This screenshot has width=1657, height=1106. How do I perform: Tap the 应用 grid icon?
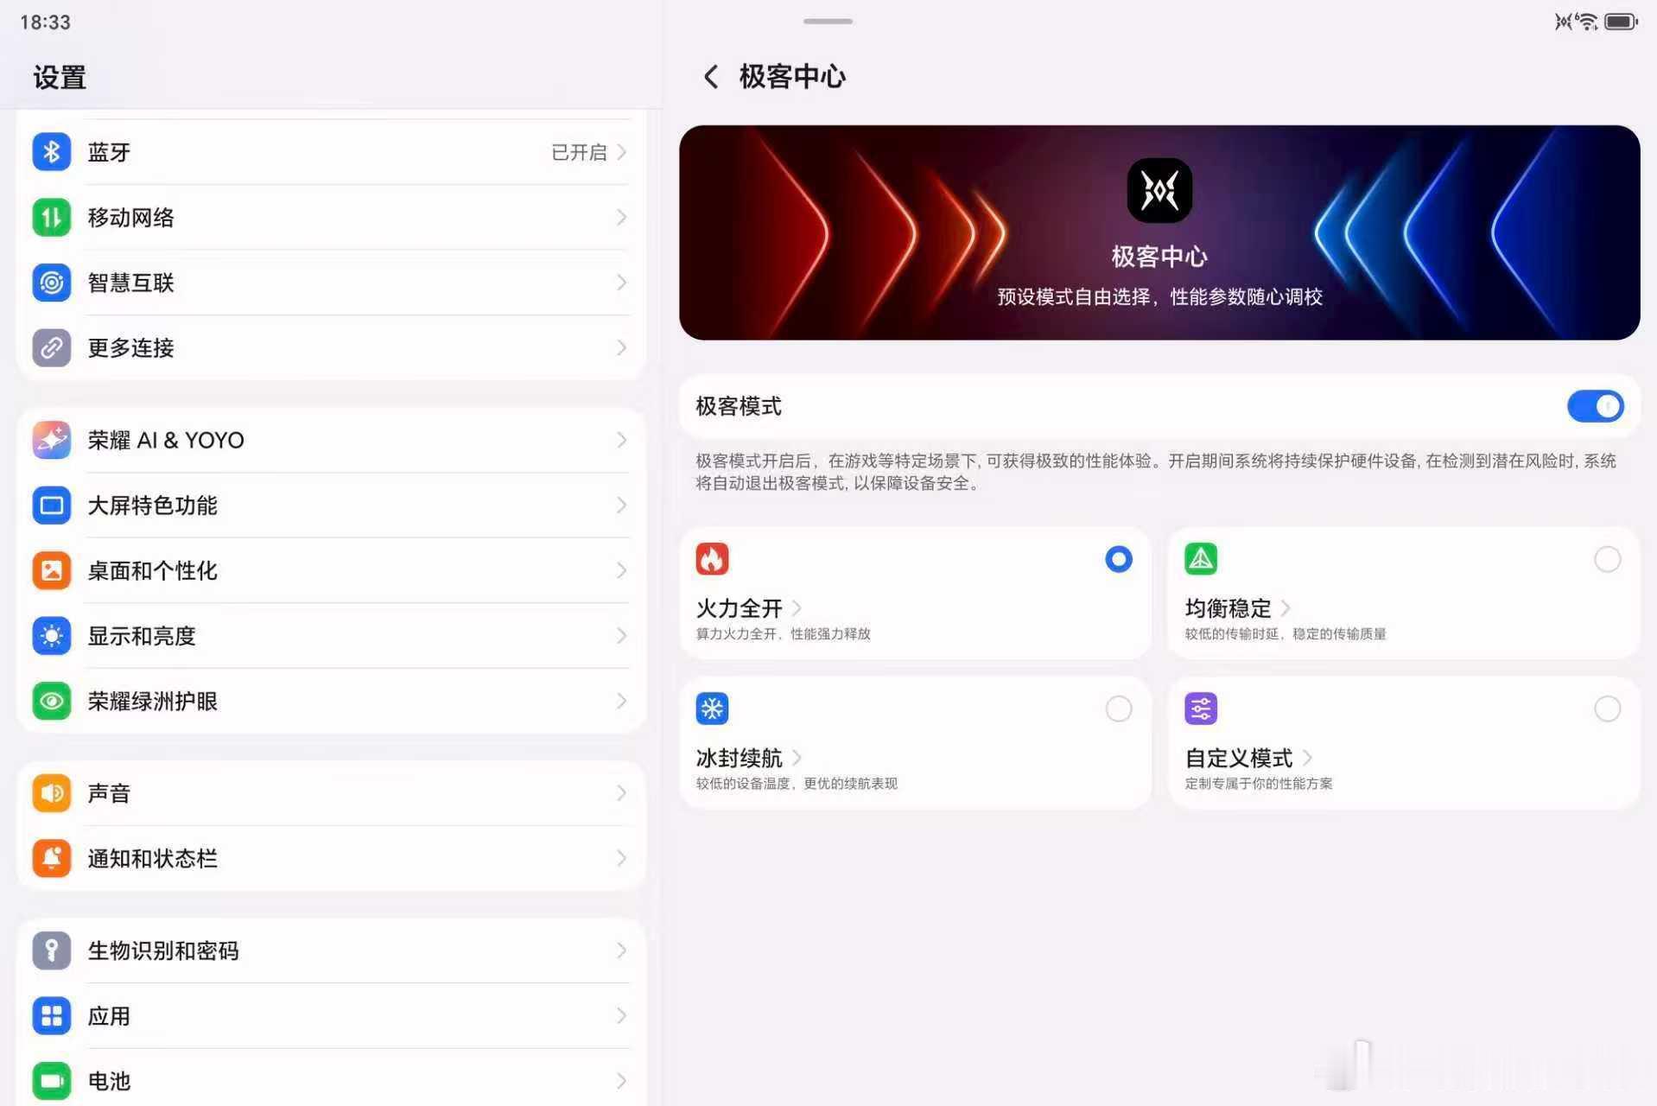pyautogui.click(x=51, y=1016)
